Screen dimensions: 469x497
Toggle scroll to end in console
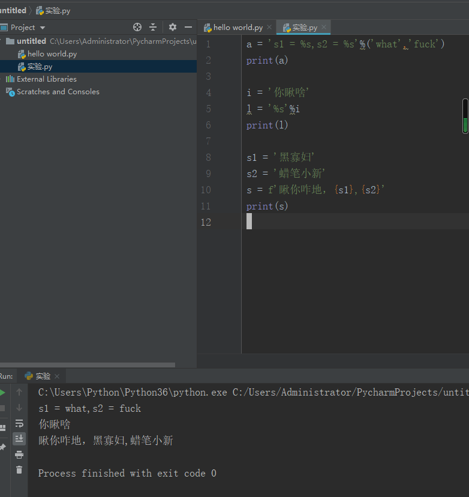coord(19,439)
